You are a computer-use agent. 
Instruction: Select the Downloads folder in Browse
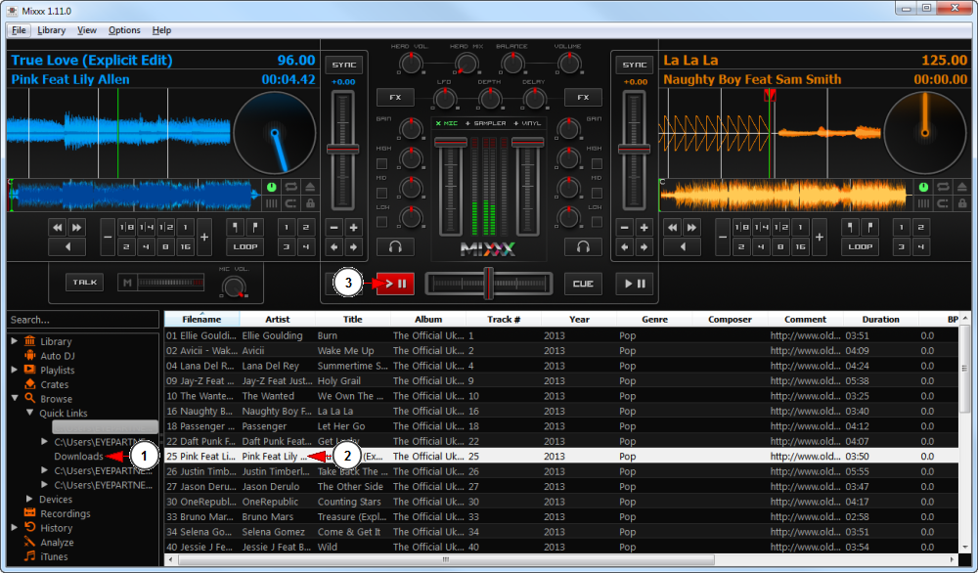coord(78,457)
